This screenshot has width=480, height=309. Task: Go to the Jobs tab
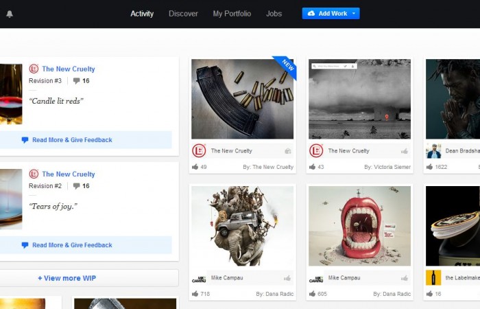click(x=274, y=14)
